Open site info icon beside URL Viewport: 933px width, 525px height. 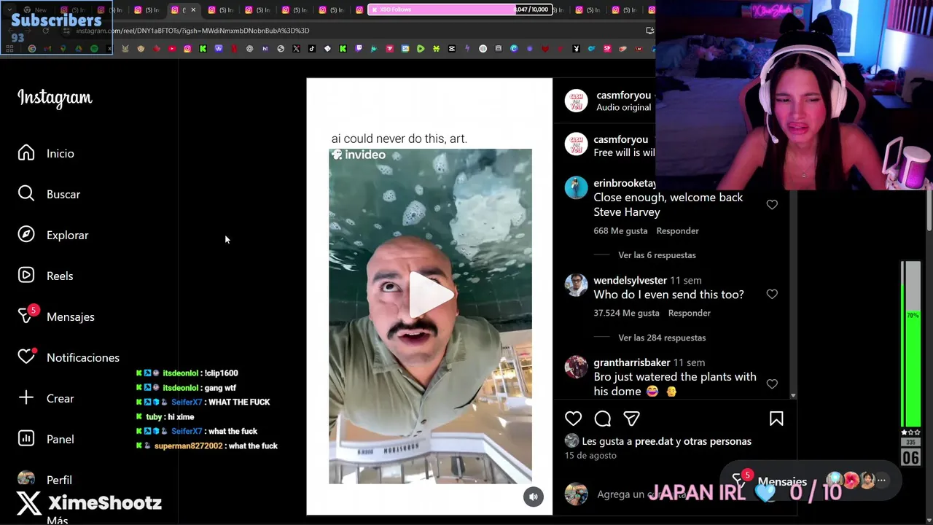[x=66, y=31]
